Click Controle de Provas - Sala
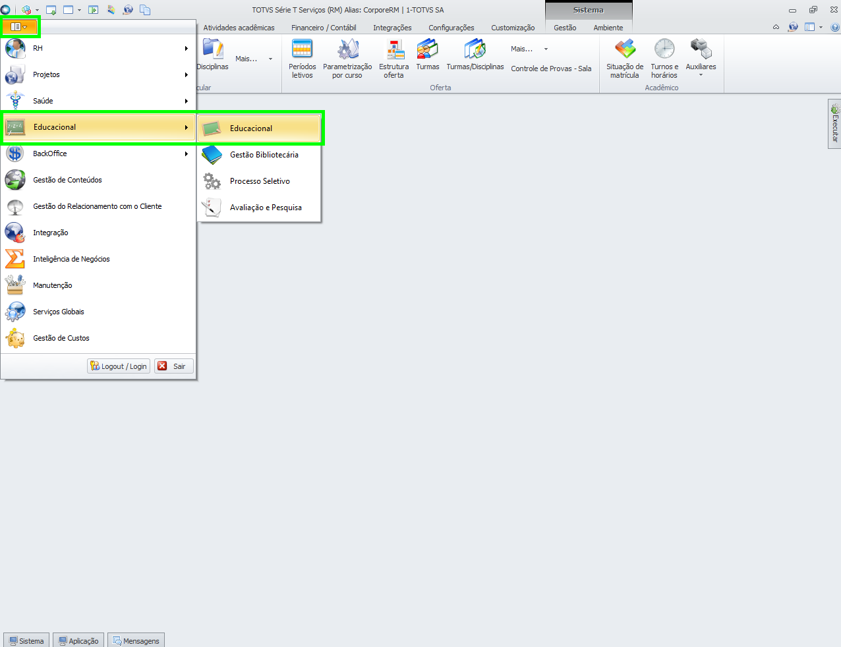This screenshot has width=841, height=647. click(551, 69)
